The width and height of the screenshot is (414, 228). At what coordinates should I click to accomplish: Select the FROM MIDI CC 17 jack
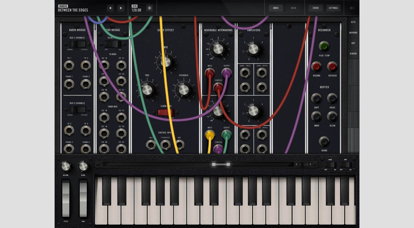pos(121,118)
